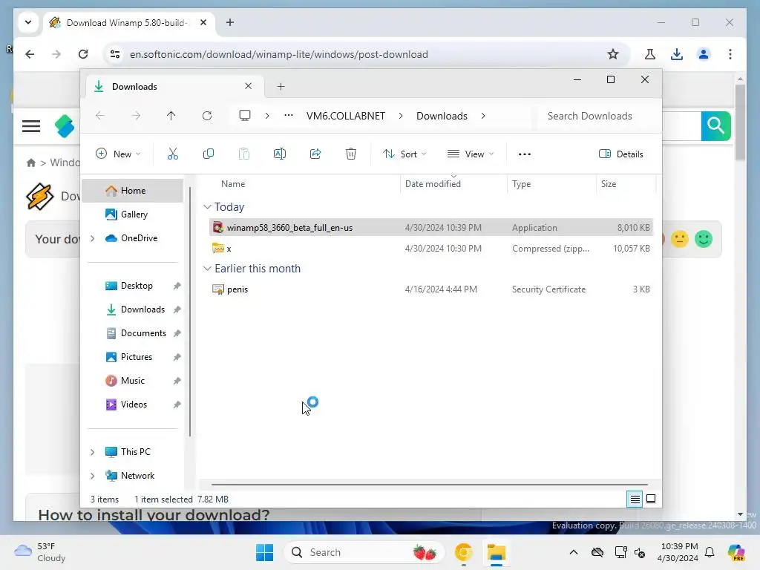Click chevron after Downloads in address path

483,116
